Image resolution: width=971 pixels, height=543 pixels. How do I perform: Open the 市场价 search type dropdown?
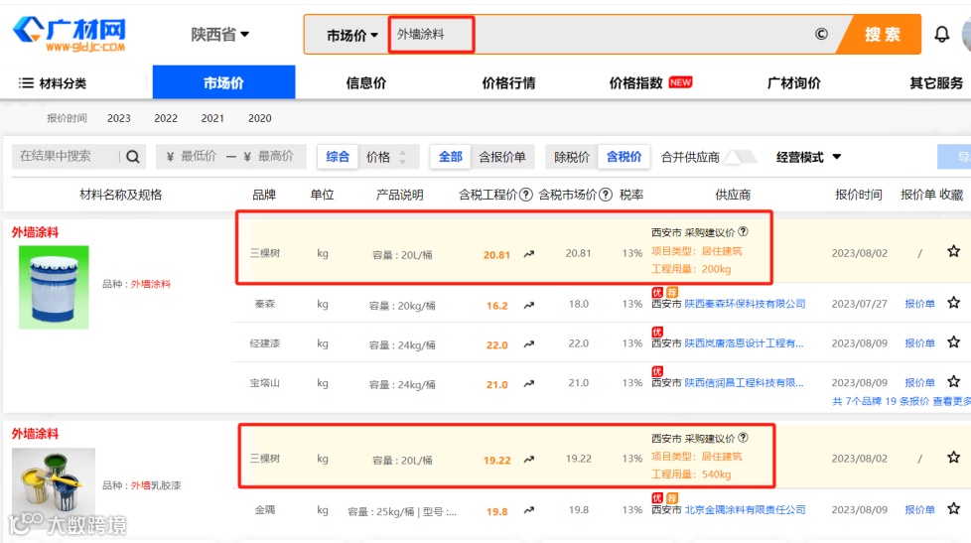pos(351,36)
